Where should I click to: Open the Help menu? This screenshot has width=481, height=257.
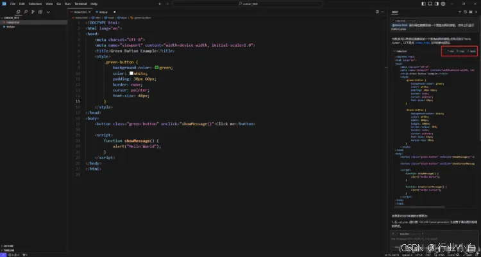click(94, 4)
